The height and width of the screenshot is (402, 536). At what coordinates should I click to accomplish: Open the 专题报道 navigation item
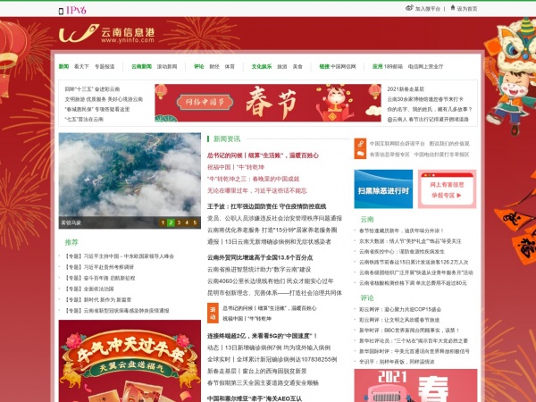point(105,66)
